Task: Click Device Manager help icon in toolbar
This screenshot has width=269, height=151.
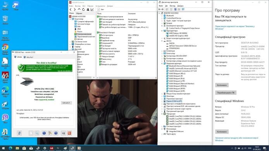Action: click(175, 9)
